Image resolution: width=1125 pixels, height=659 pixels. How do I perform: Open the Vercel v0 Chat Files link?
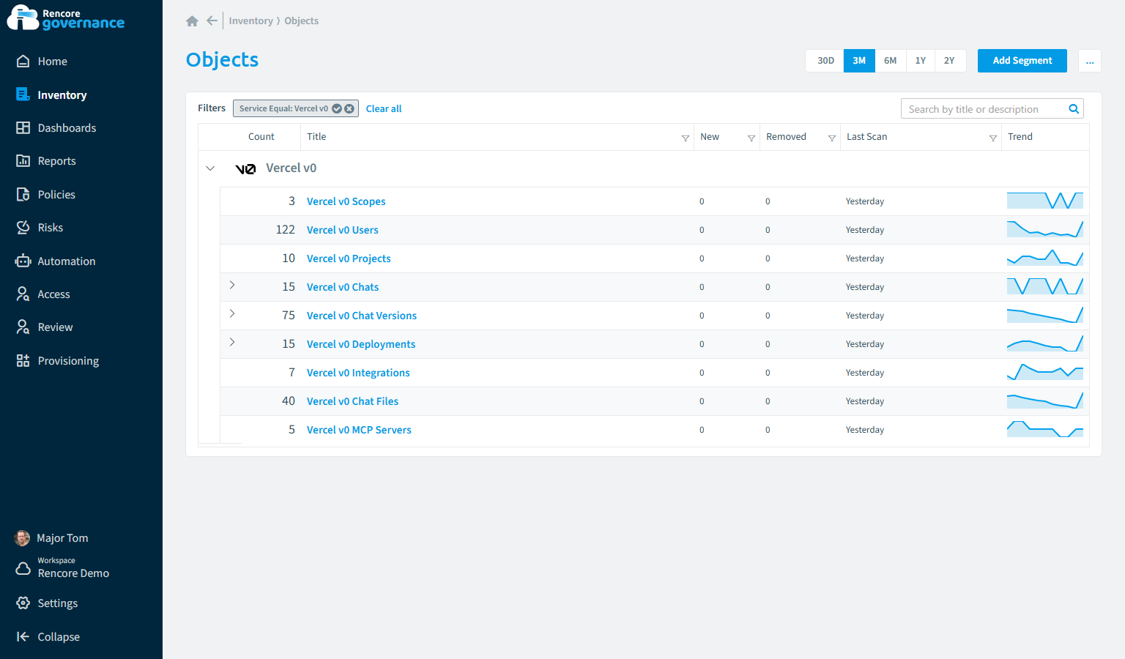point(352,401)
